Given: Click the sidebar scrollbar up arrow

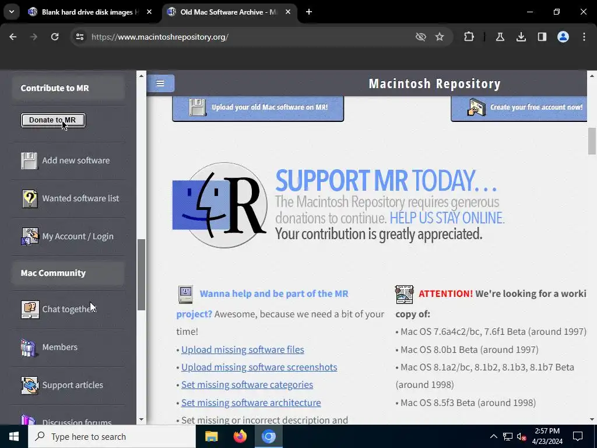Looking at the screenshot, I should pos(141,76).
